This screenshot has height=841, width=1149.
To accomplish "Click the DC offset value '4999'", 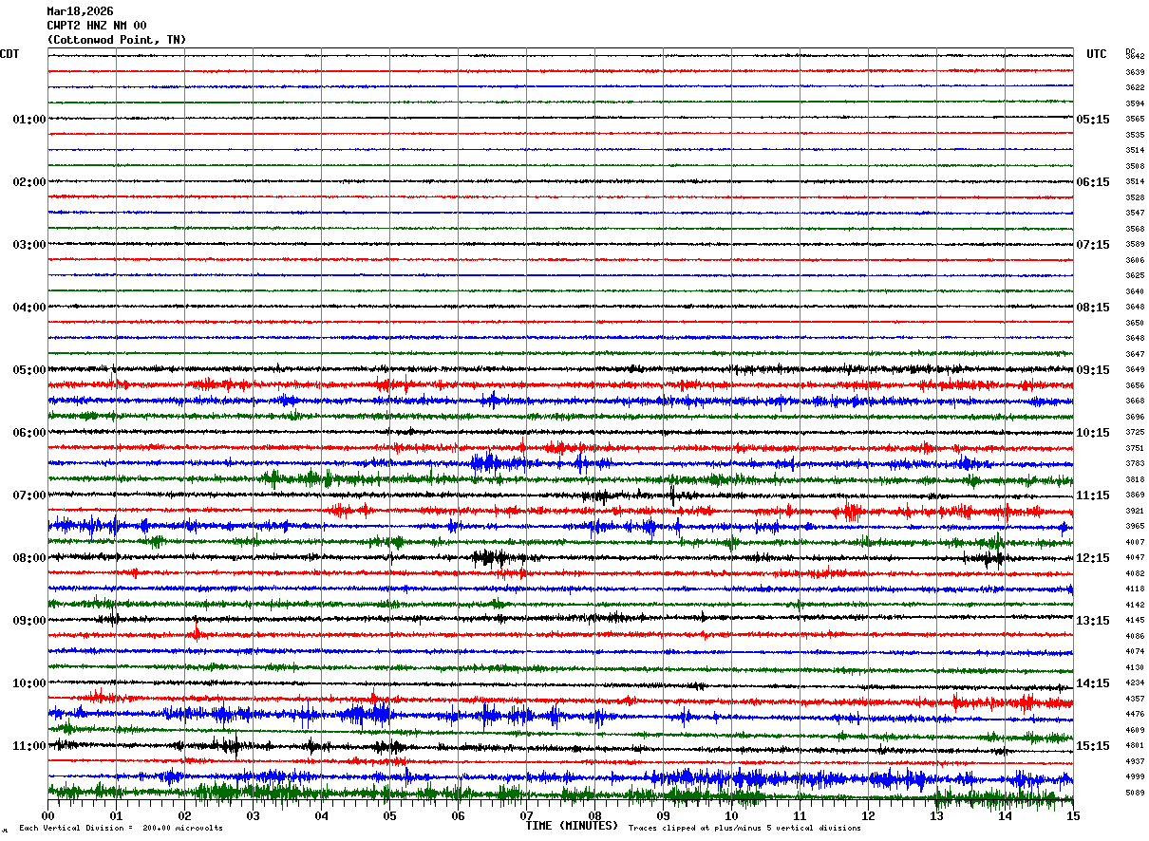I will pyautogui.click(x=1135, y=776).
